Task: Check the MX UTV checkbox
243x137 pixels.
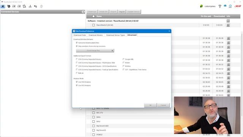Action: 93,113
